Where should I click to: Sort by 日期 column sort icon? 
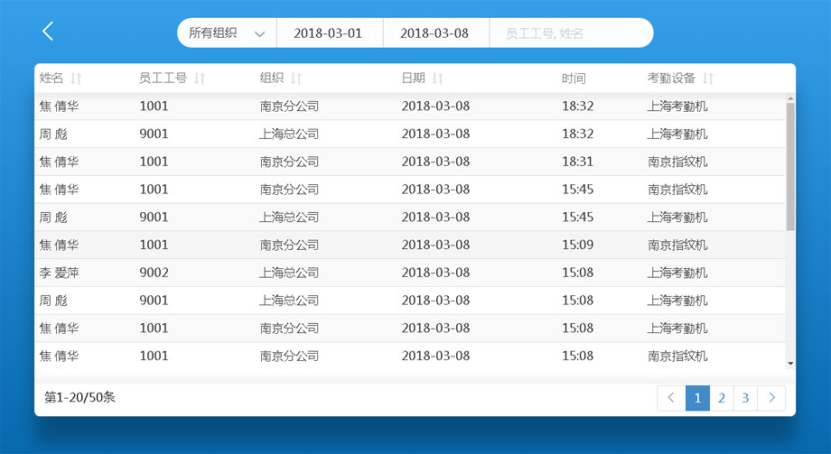438,79
